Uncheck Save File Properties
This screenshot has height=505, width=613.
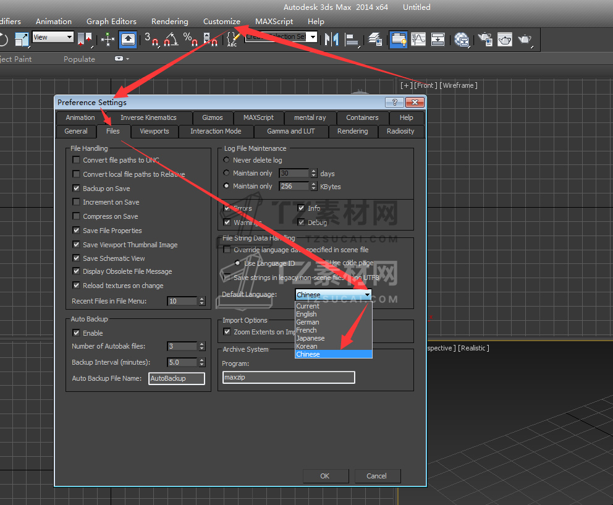click(76, 230)
